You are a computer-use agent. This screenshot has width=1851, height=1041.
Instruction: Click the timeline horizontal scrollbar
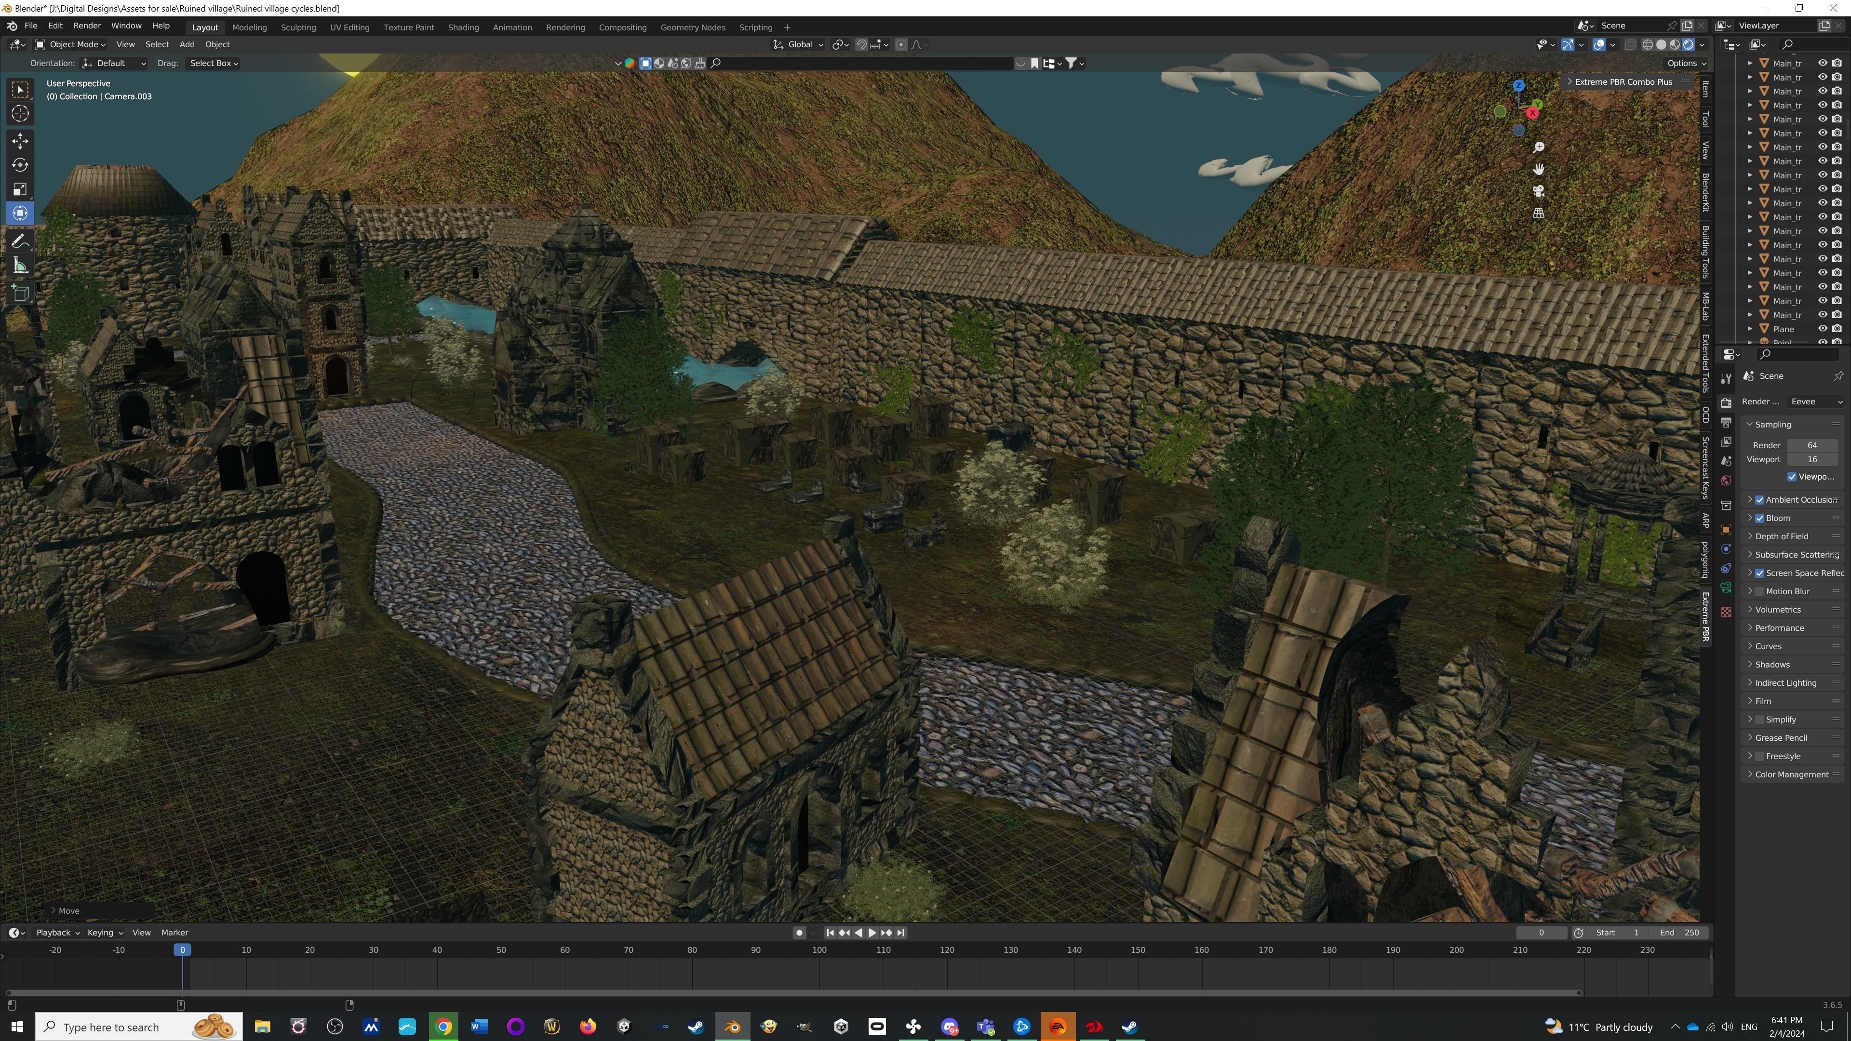click(793, 993)
